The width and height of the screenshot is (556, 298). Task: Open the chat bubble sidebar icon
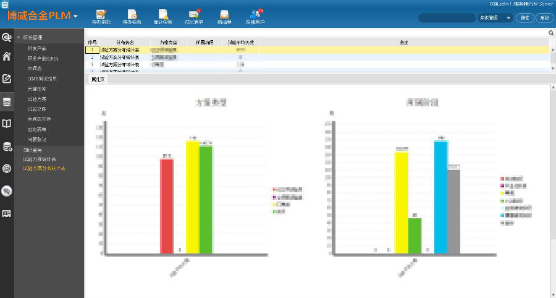pos(7,191)
